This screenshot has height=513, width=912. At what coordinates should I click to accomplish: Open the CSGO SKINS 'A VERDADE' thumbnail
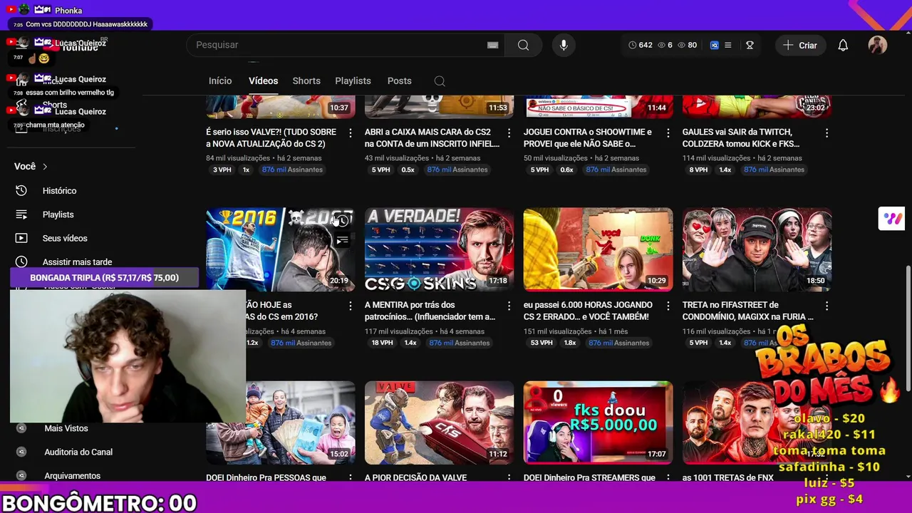[439, 249]
